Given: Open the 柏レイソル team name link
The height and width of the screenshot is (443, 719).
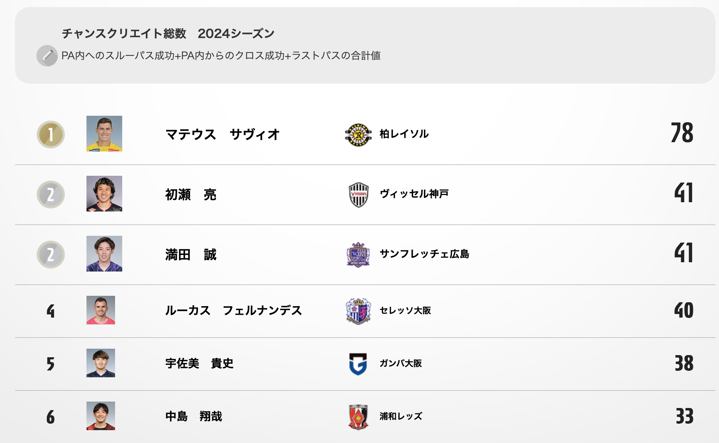Looking at the screenshot, I should pyautogui.click(x=404, y=134).
